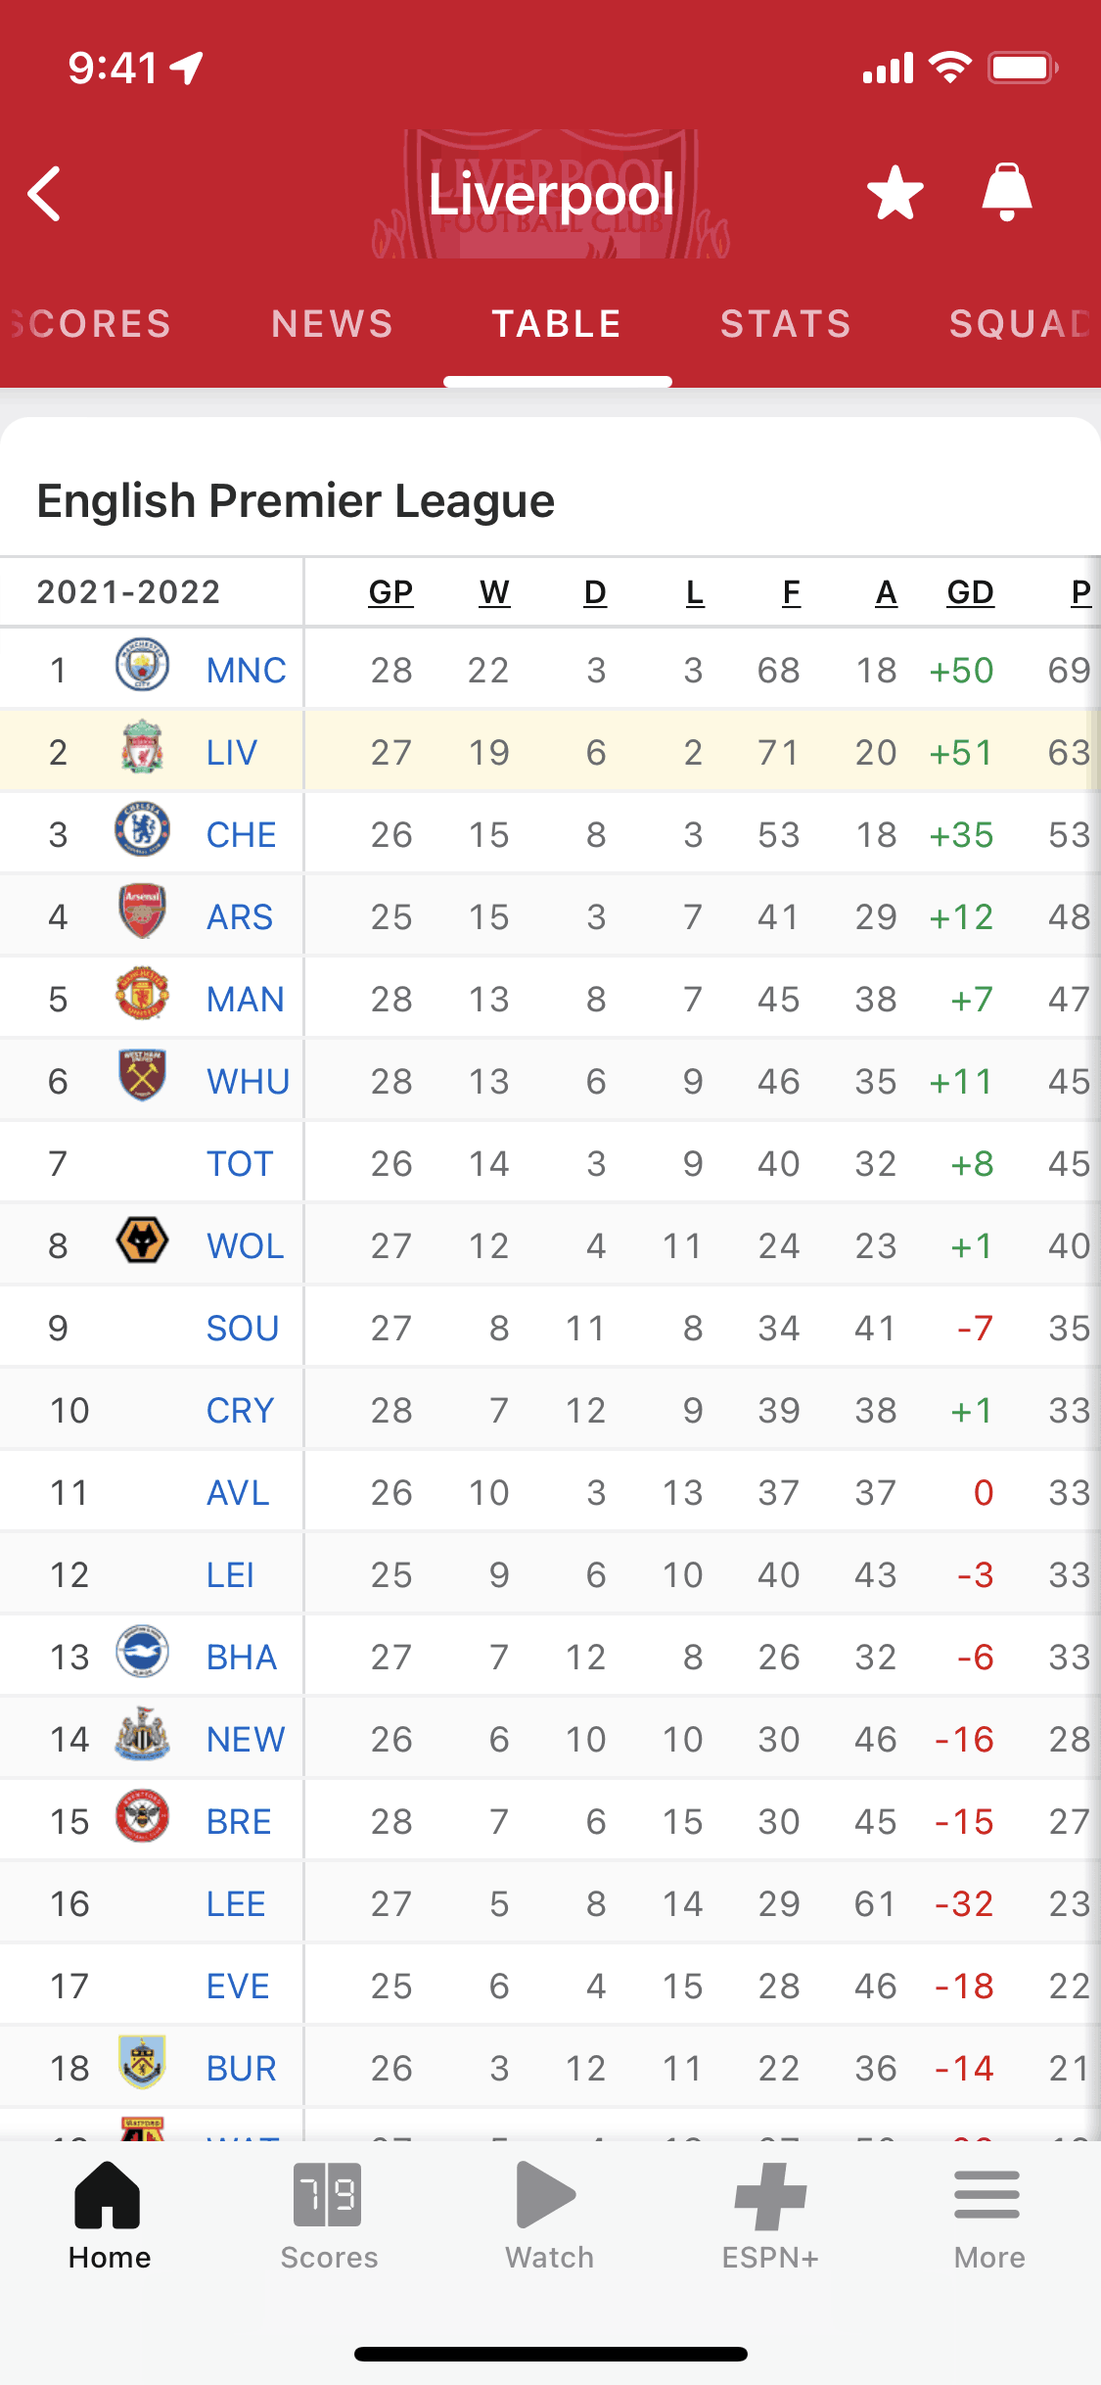Open the ARS team link
Image resolution: width=1101 pixels, height=2385 pixels.
[x=240, y=917]
